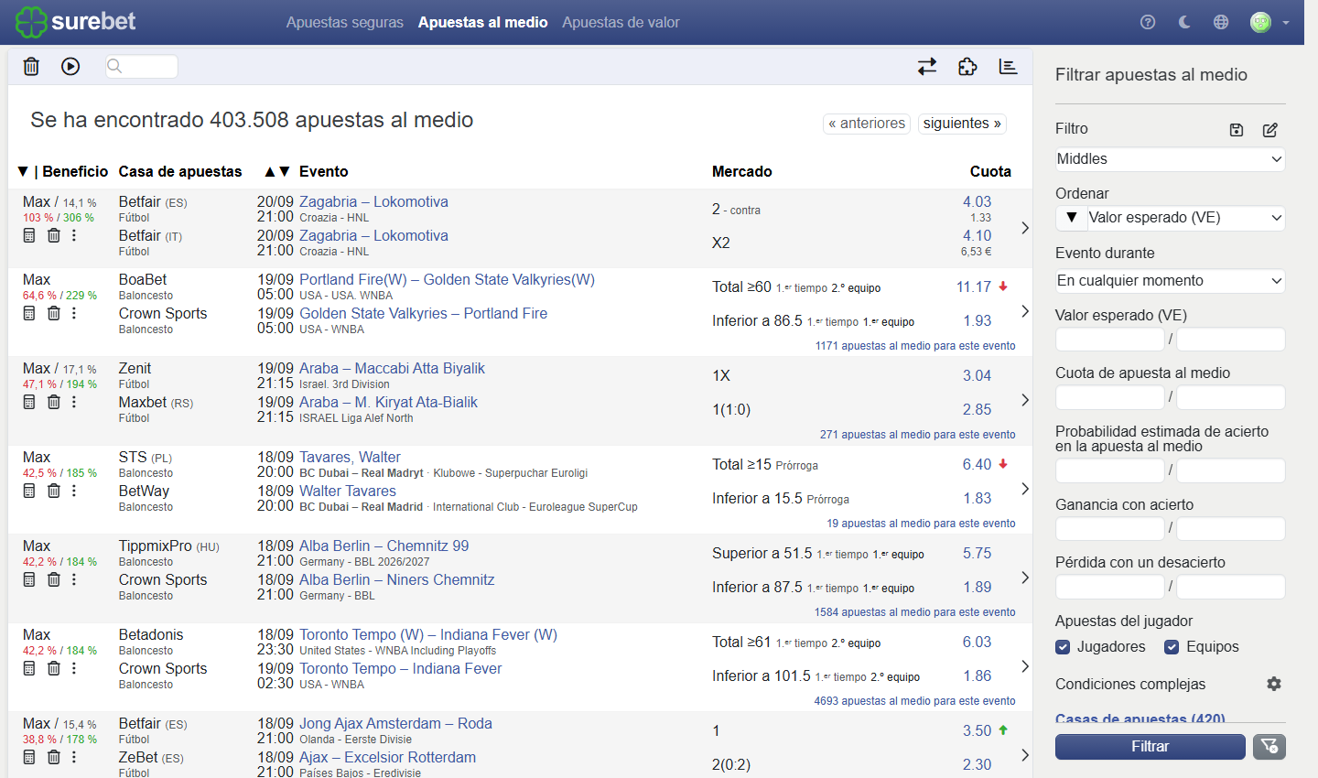Open 1171 apuestas al medio para este evento
1318x778 pixels.
915,346
